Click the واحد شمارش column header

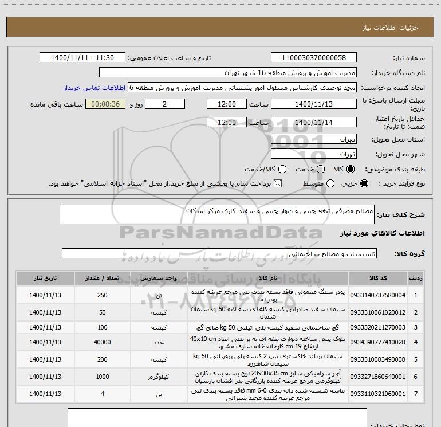click(159, 278)
